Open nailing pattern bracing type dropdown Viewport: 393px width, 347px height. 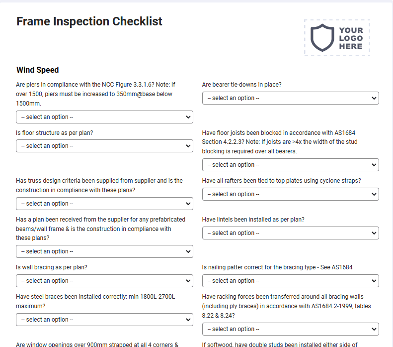pyautogui.click(x=291, y=281)
